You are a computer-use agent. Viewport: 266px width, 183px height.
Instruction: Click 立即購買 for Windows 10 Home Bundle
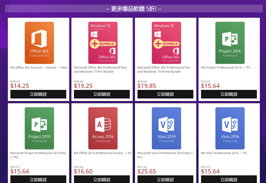165,94
